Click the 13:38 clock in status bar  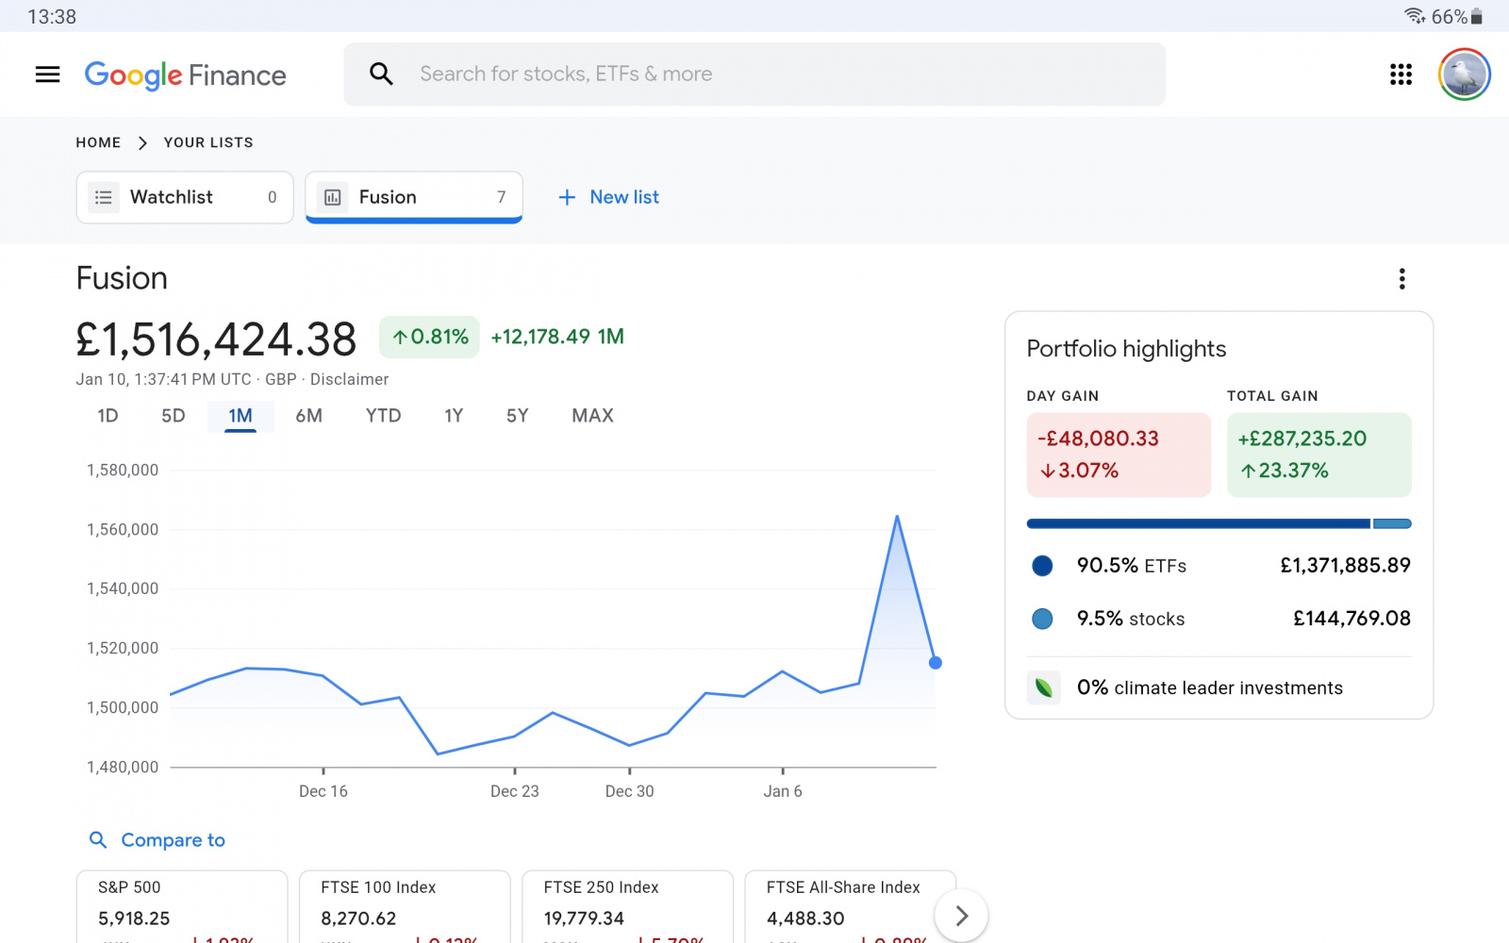click(x=52, y=17)
